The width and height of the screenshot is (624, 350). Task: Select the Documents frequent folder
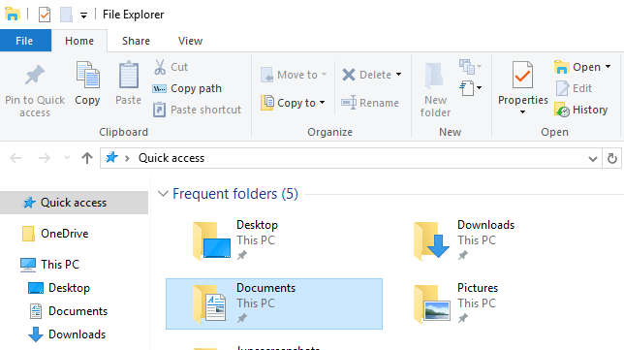274,303
